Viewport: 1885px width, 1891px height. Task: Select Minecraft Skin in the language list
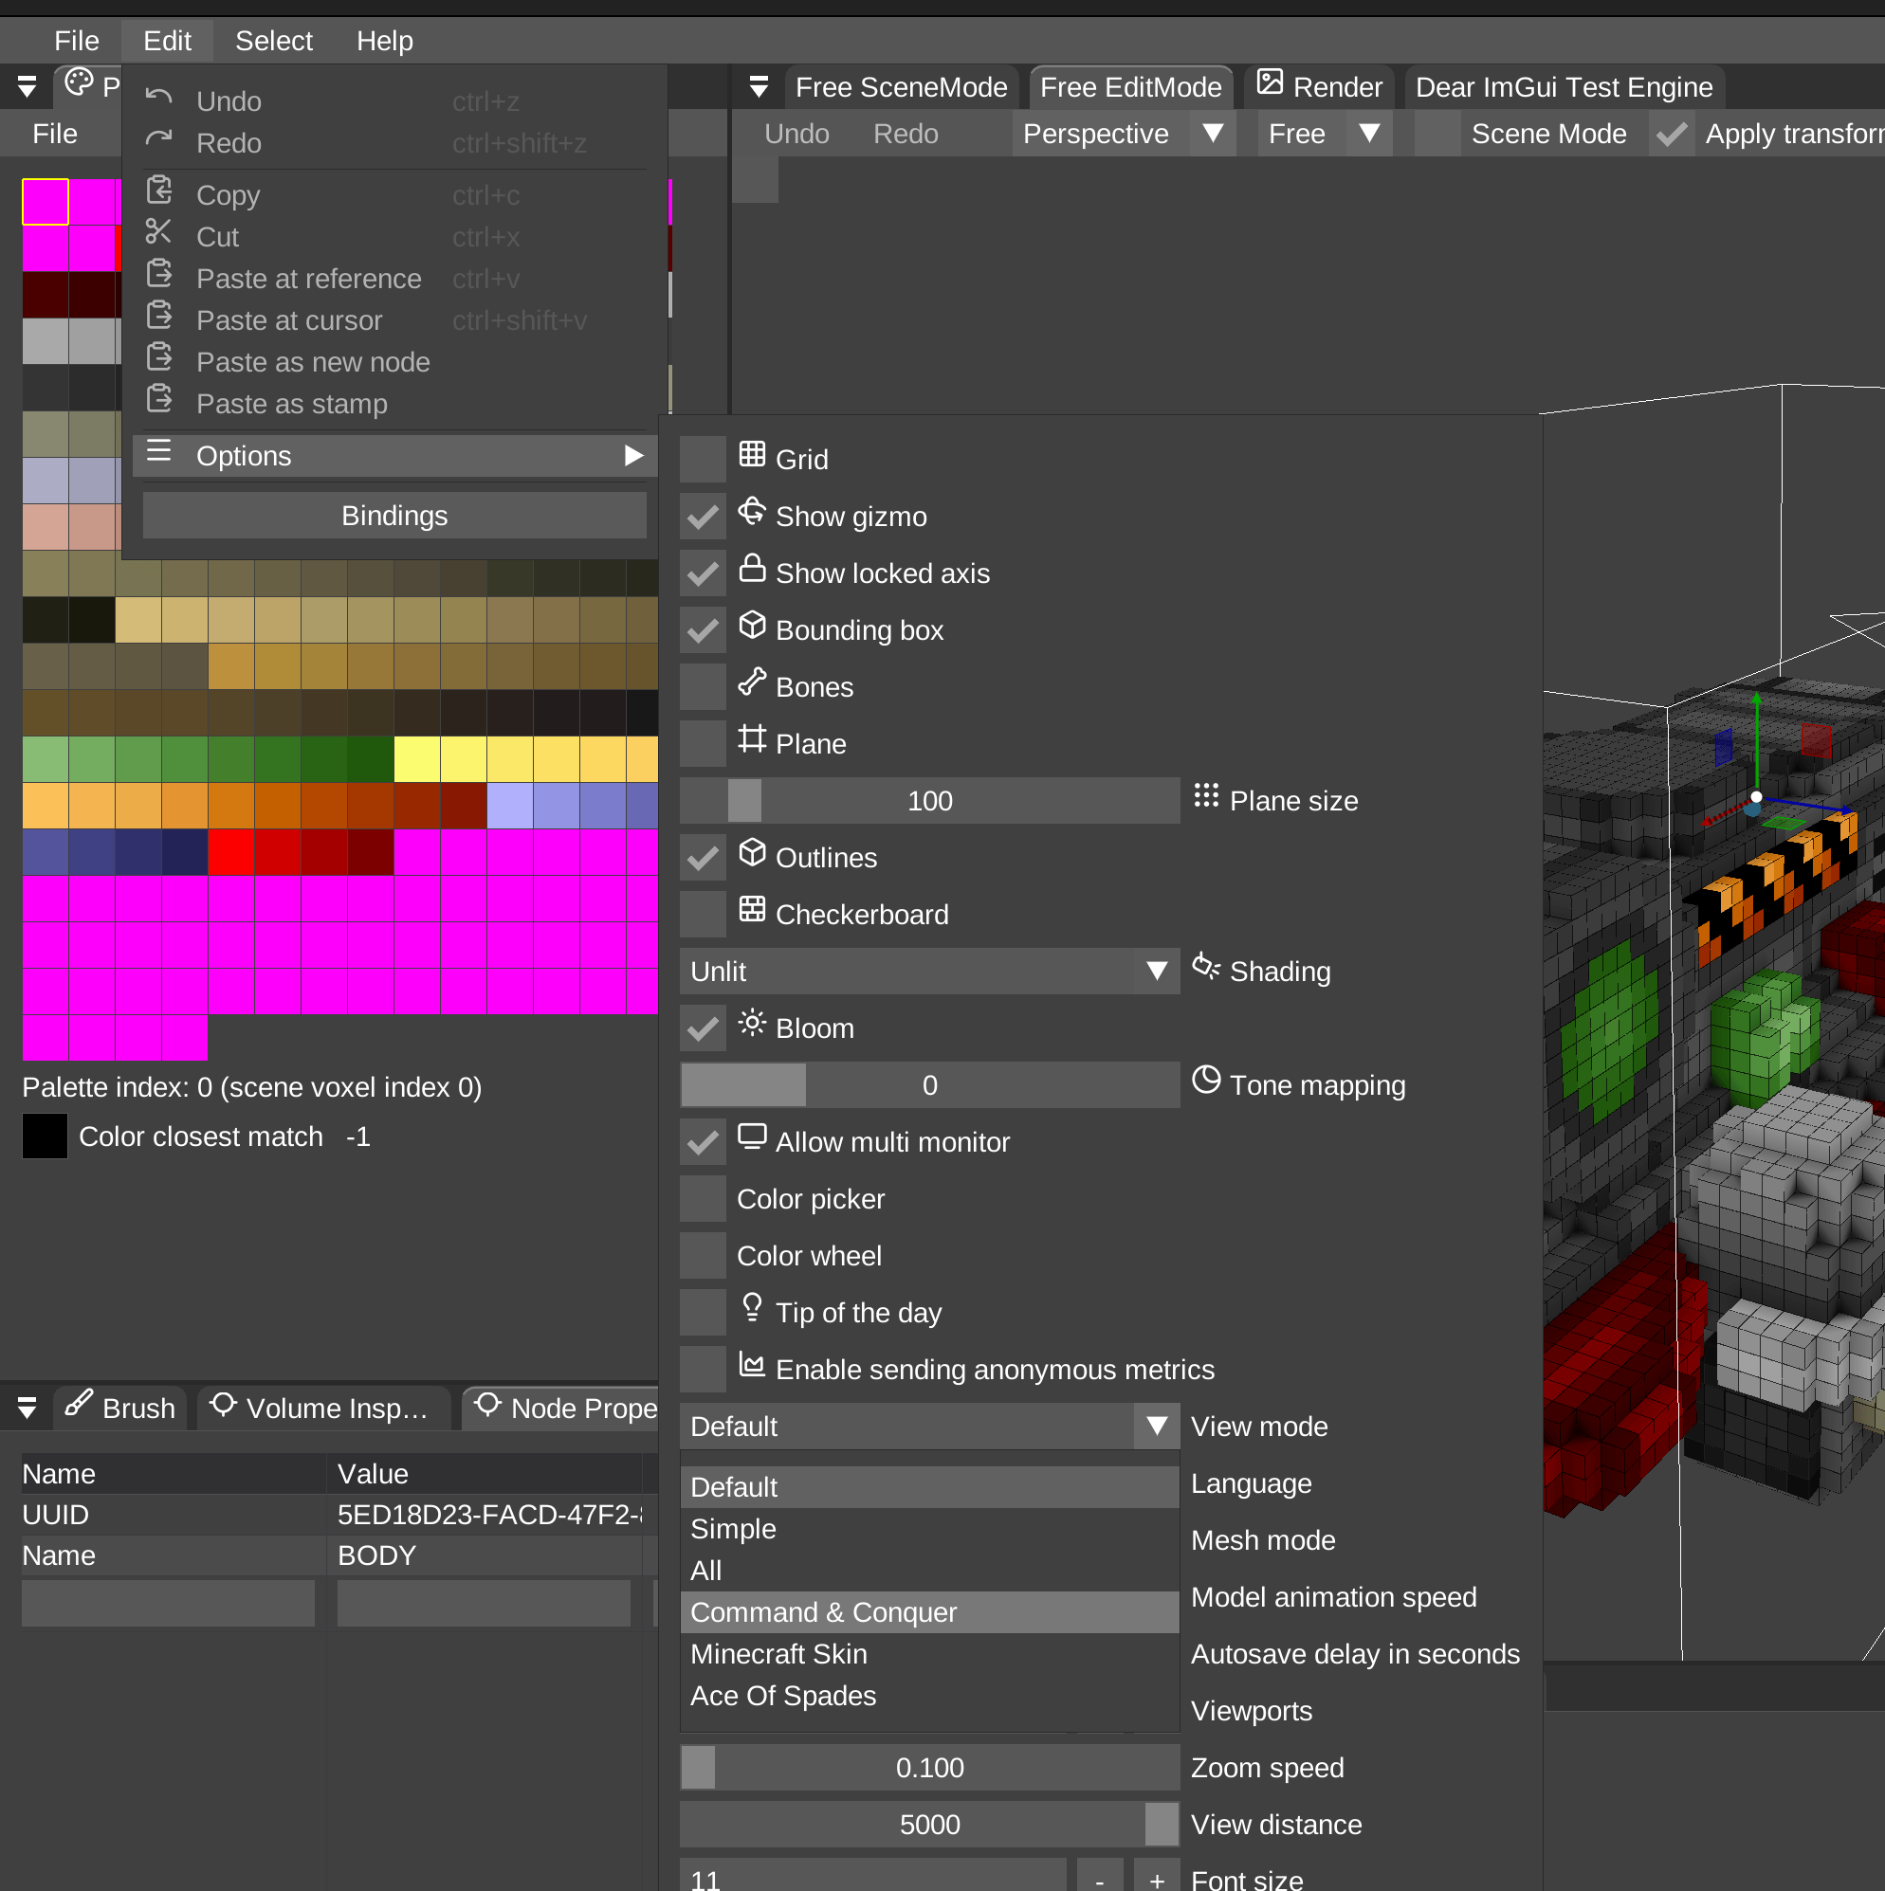coord(778,1654)
